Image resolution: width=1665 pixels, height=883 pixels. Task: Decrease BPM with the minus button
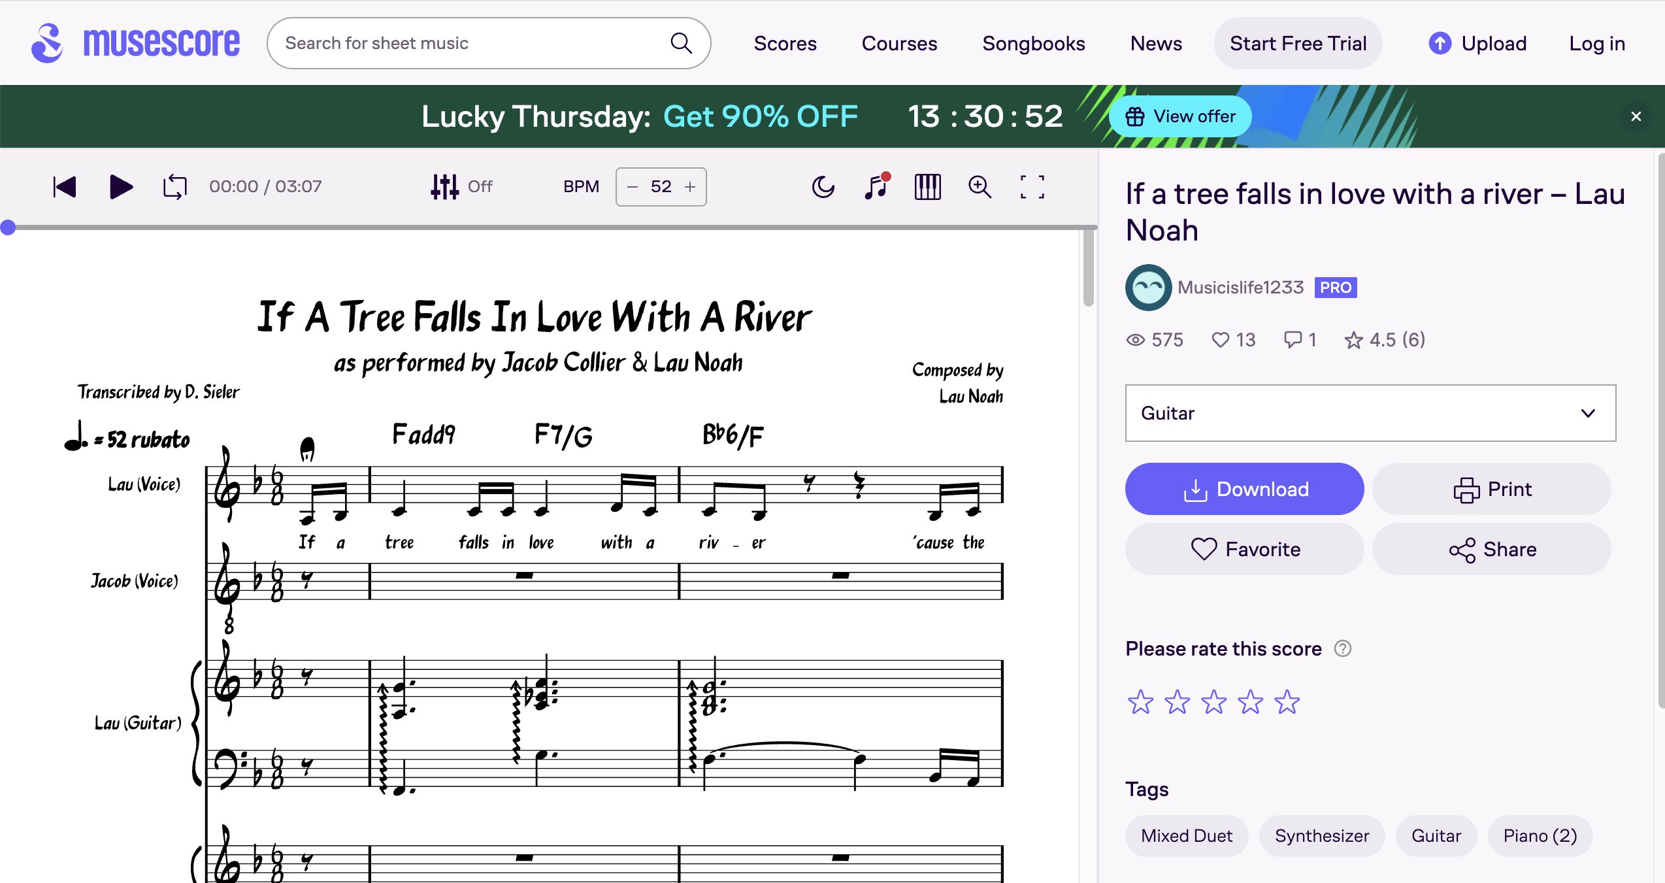pos(632,187)
